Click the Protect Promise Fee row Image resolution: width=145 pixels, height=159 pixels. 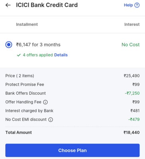click(72, 85)
